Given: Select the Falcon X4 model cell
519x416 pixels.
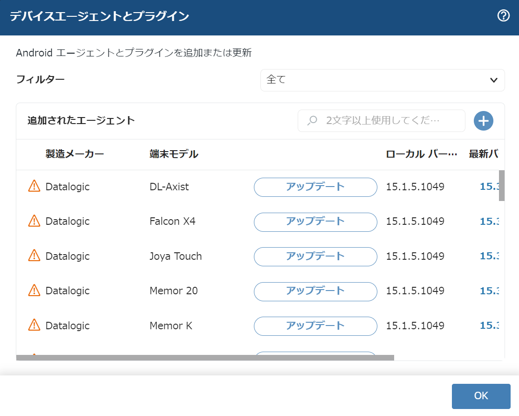Looking at the screenshot, I should click(172, 221).
